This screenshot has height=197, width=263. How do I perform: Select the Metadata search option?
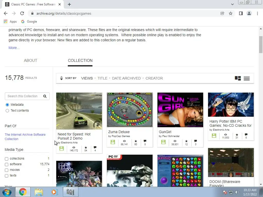tap(7, 105)
